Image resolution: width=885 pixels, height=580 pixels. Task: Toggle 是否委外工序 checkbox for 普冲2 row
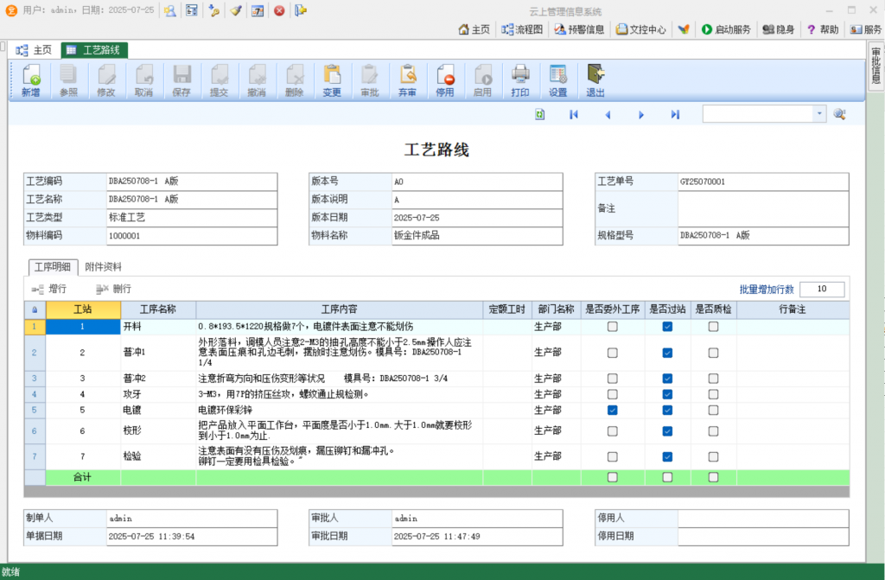(613, 379)
